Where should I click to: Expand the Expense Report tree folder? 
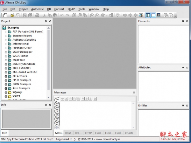point(6,36)
